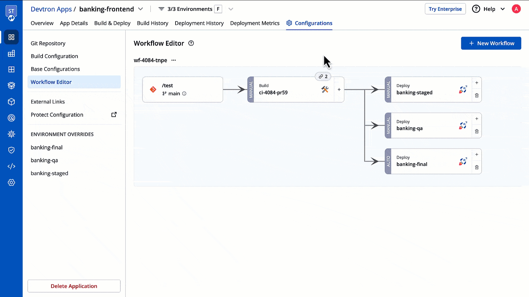Click the linked pipelines badge showing 2

[x=323, y=76]
